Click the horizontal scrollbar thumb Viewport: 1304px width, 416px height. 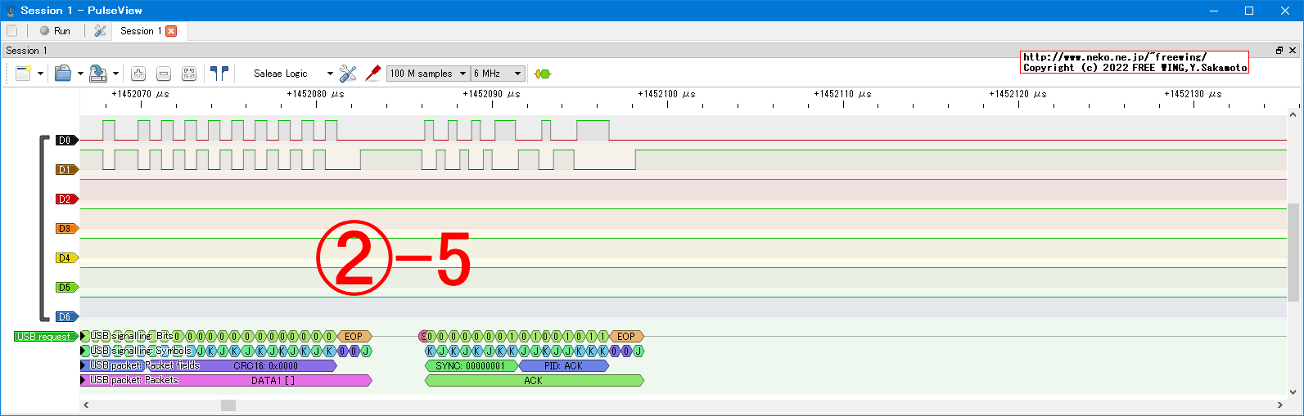click(x=228, y=405)
